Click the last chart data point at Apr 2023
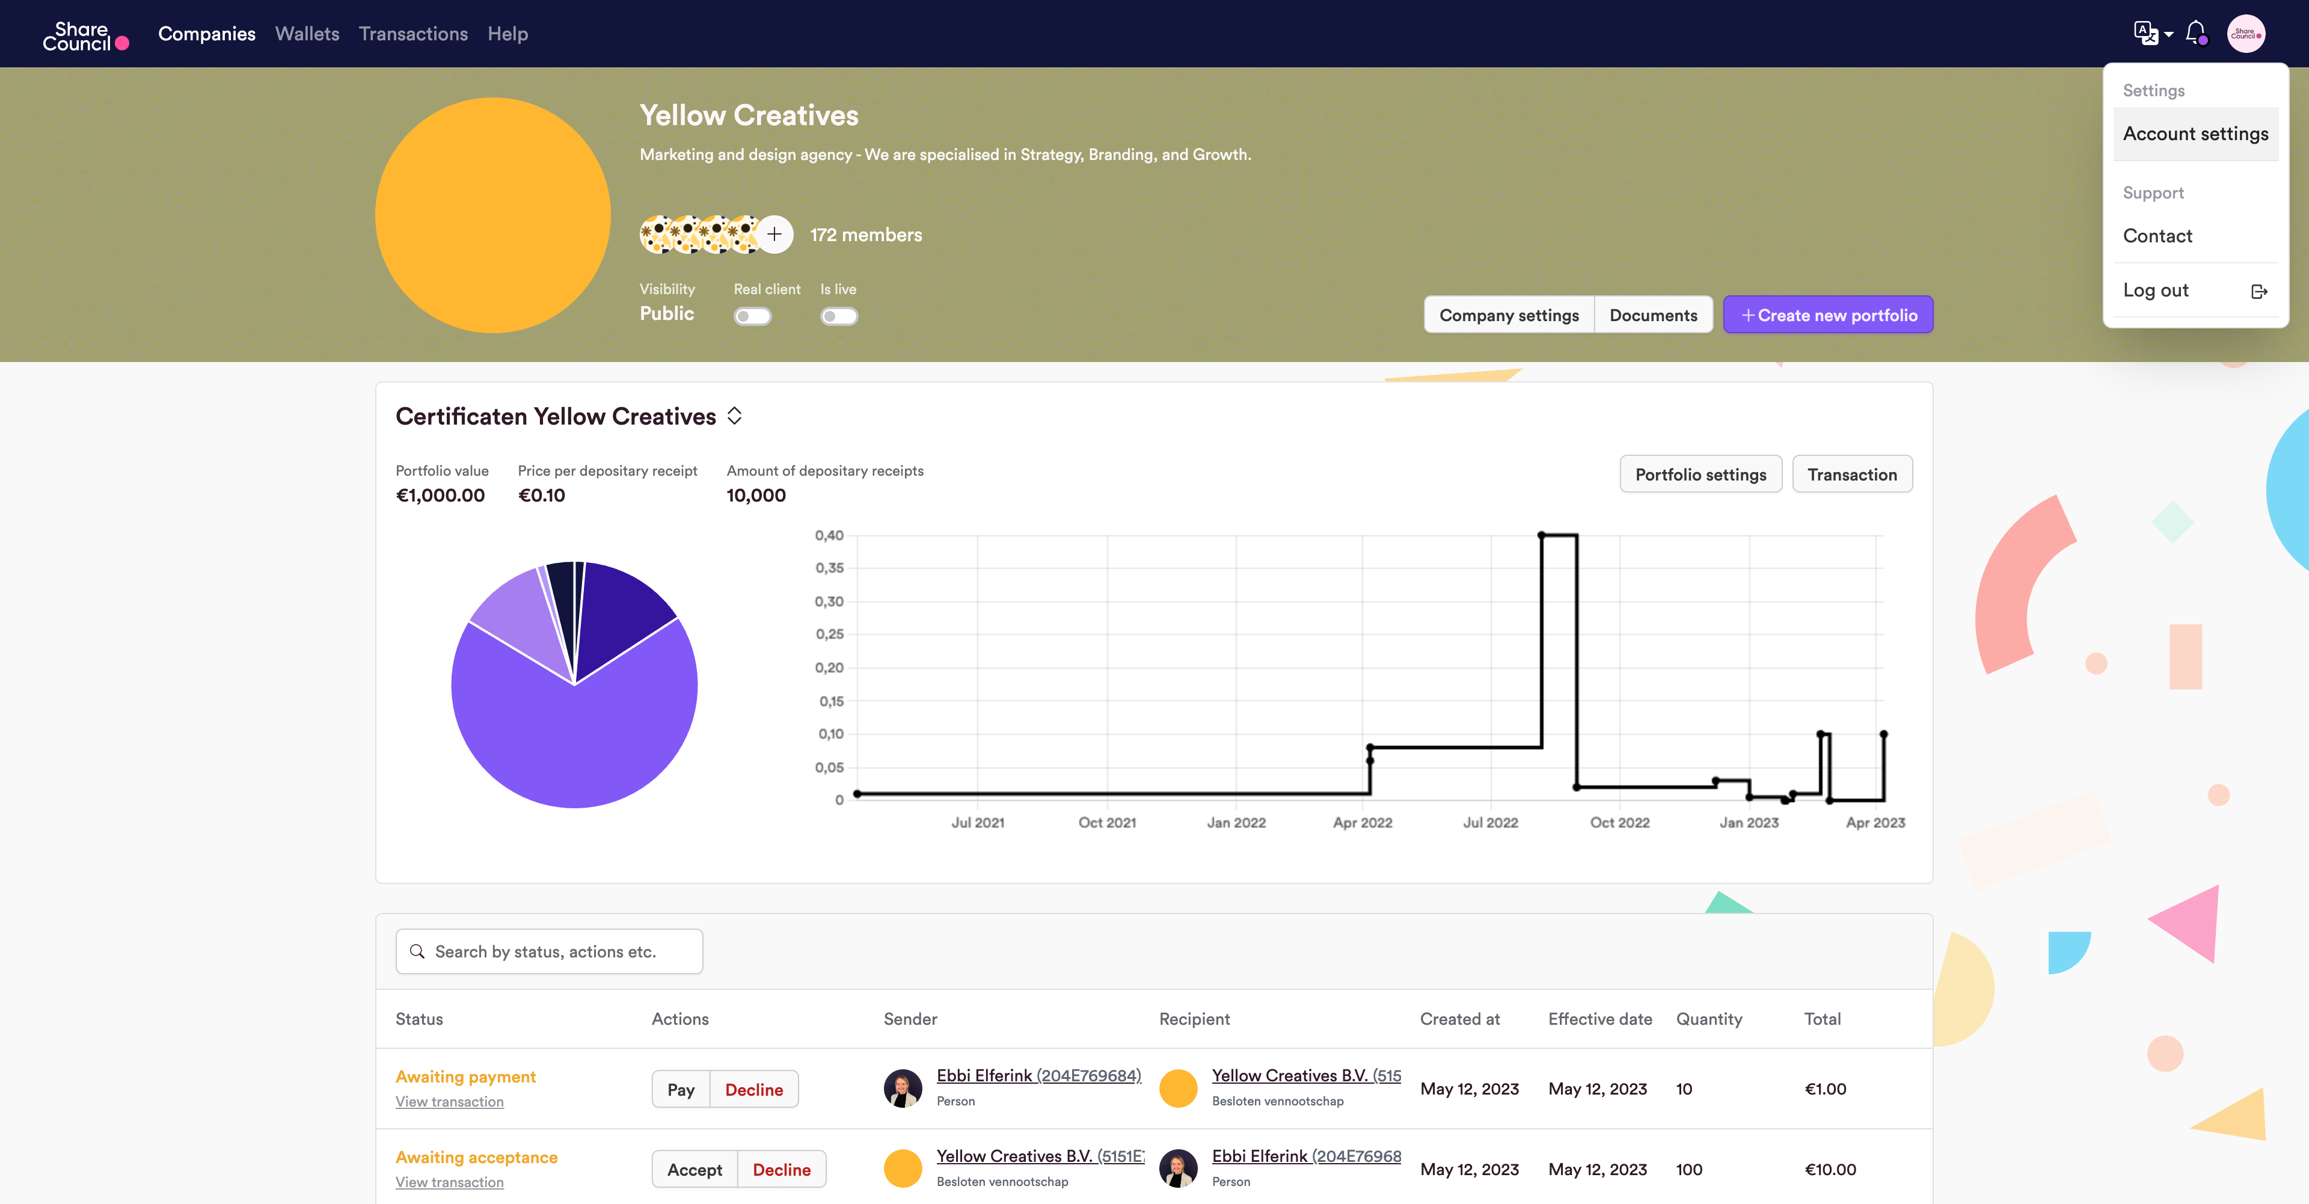Viewport: 2309px width, 1204px height. (x=1883, y=734)
